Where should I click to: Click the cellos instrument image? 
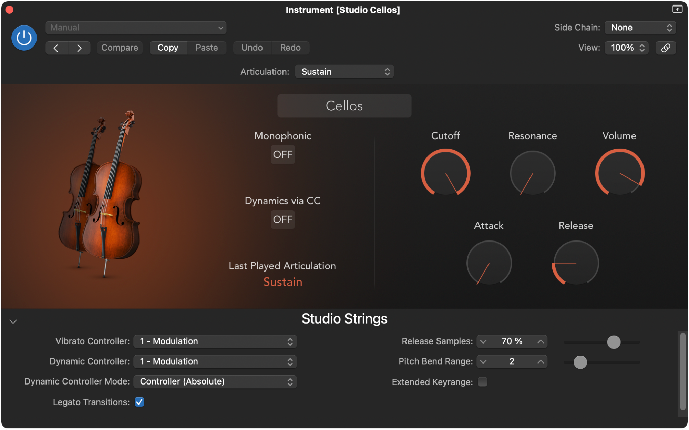click(x=101, y=194)
